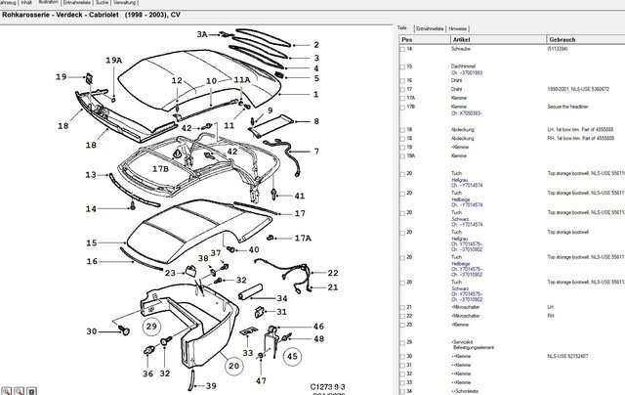This screenshot has width=625, height=395.
Task: Open the Hinweise tab in parts panel
Action: coord(458,28)
